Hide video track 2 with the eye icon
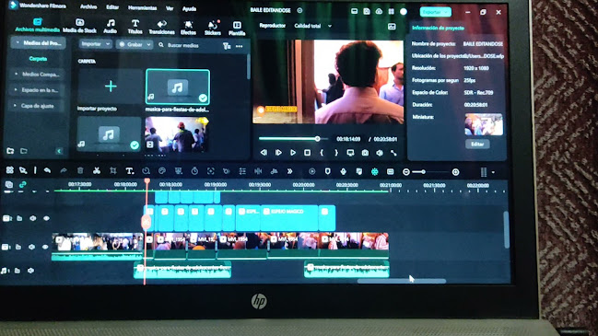The width and height of the screenshot is (598, 336). [x=46, y=218]
